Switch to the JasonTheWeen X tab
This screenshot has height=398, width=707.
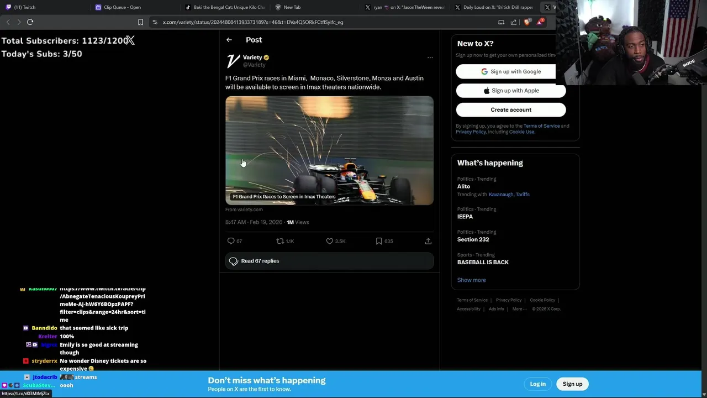(405, 7)
